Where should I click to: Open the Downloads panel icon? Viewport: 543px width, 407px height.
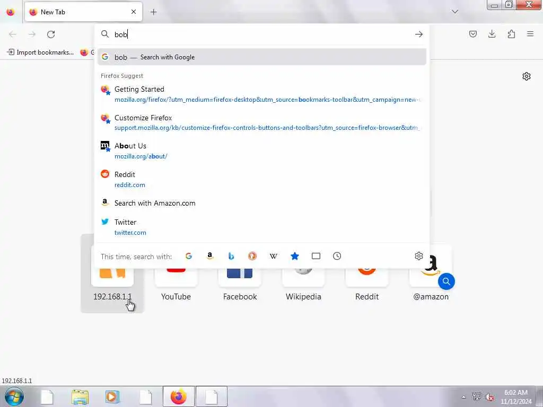[492, 34]
